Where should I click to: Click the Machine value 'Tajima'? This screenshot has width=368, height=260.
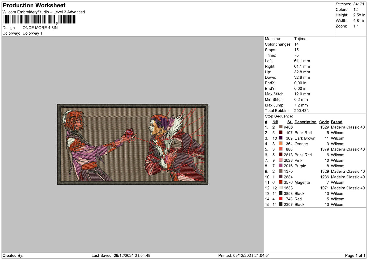point(300,39)
